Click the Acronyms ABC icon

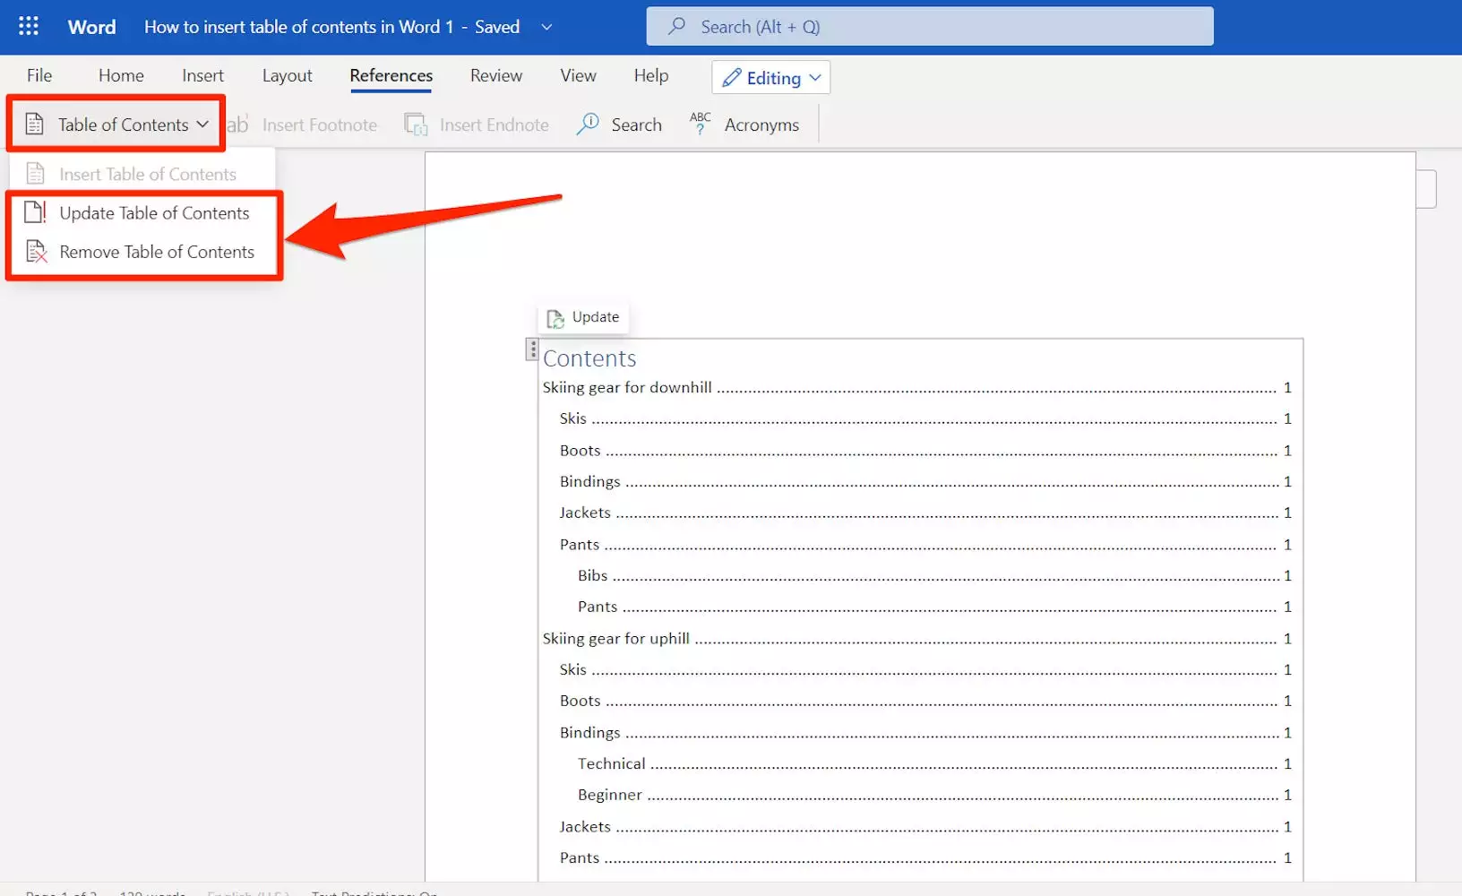coord(700,124)
